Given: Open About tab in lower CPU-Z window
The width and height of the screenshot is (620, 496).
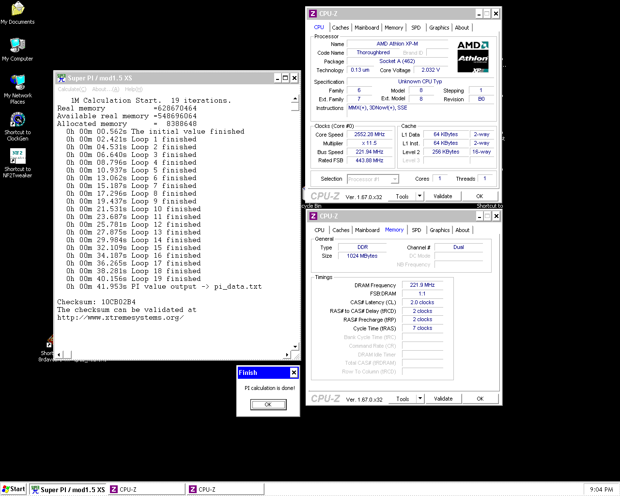Looking at the screenshot, I should click(463, 230).
